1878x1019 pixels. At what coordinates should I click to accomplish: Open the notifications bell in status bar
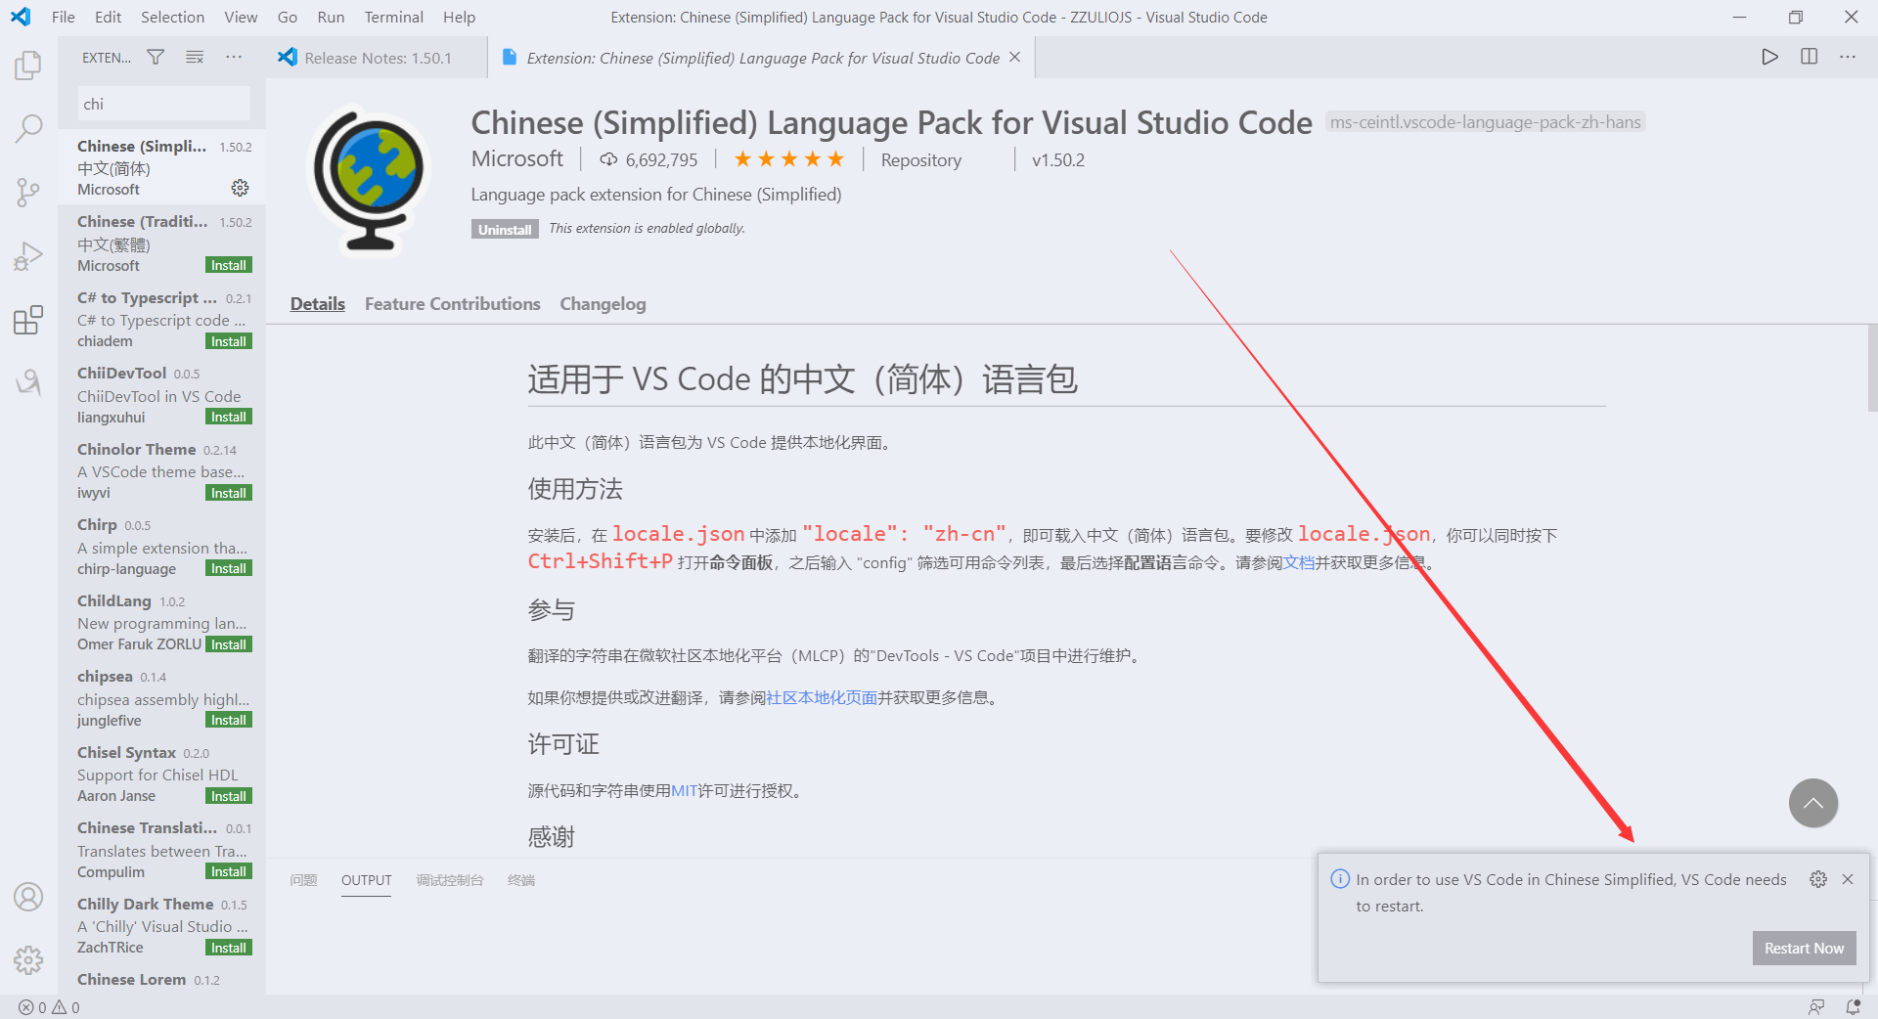coord(1853,1006)
